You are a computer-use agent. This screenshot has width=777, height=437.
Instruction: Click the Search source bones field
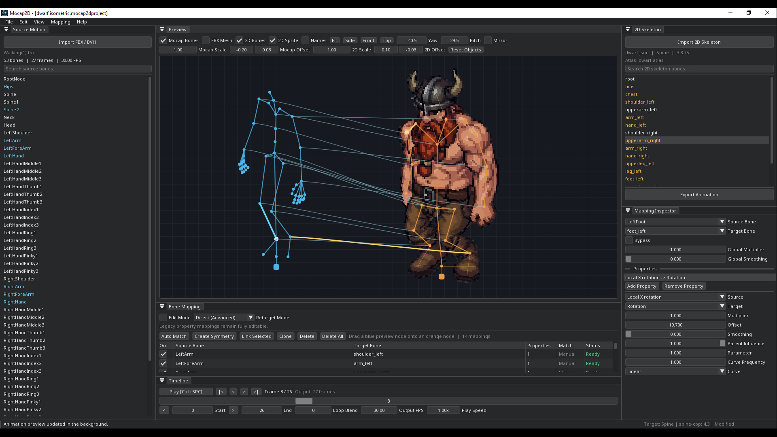point(77,69)
